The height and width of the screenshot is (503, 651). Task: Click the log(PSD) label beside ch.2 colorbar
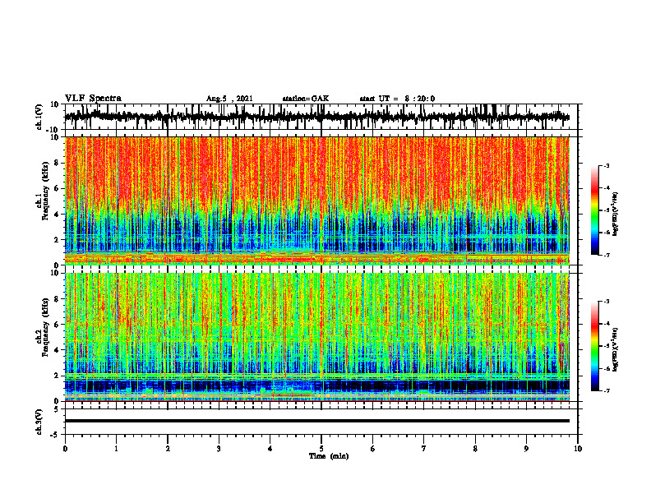[616, 349]
